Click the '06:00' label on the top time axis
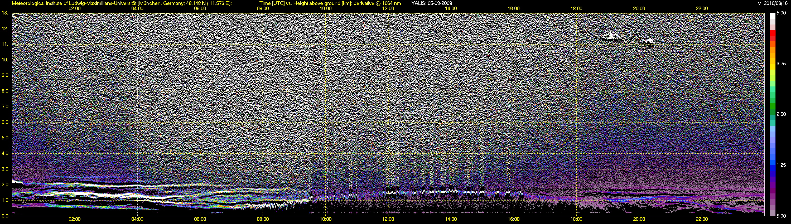This screenshot has height=224, width=791. tap(200, 9)
